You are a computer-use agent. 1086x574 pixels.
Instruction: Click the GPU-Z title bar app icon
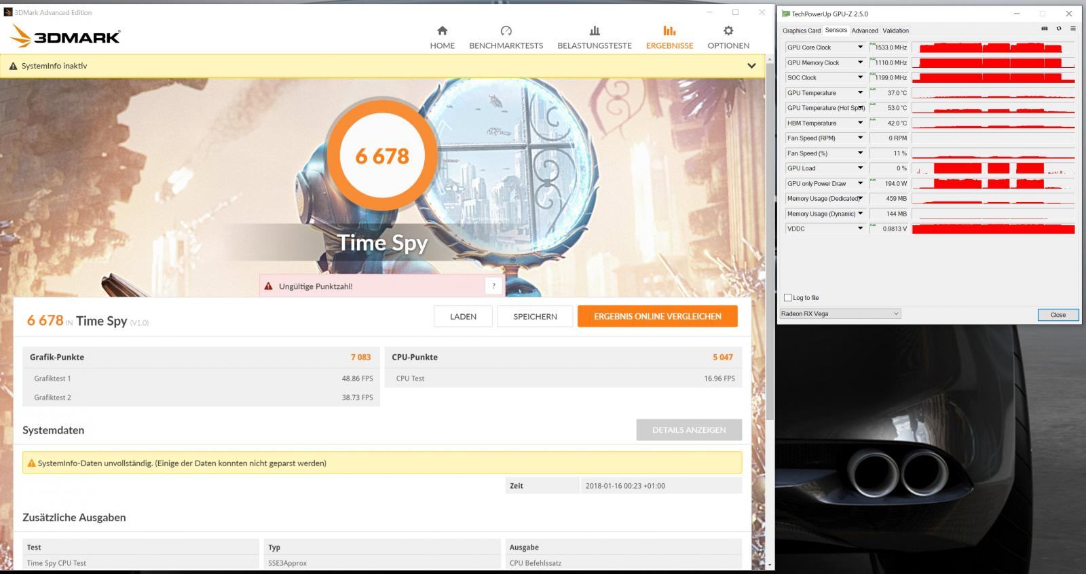(786, 14)
